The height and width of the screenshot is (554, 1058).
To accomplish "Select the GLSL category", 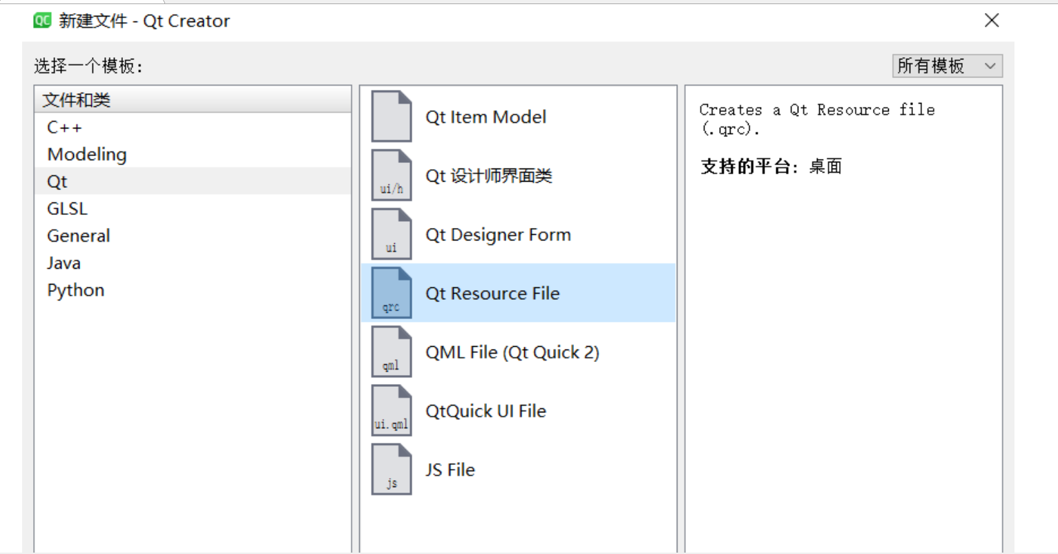I will click(x=193, y=209).
